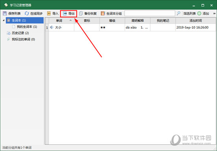The image size is (217, 151).
Task: Sort by 添加时间 column header
Action: [196, 21]
